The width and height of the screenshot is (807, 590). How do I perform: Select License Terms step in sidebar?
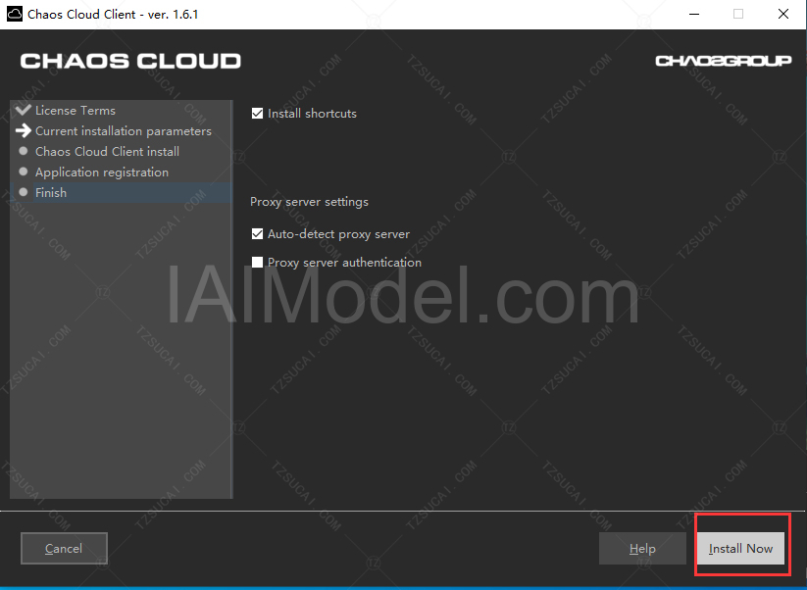coord(76,111)
